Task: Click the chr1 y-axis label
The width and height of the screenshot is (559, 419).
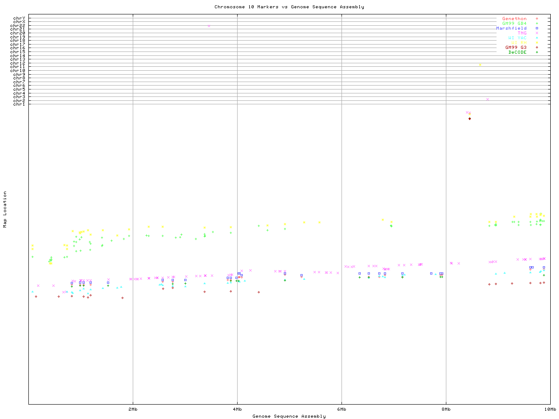Action: (x=19, y=104)
